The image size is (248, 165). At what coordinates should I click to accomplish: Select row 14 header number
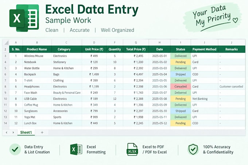pos(5,123)
